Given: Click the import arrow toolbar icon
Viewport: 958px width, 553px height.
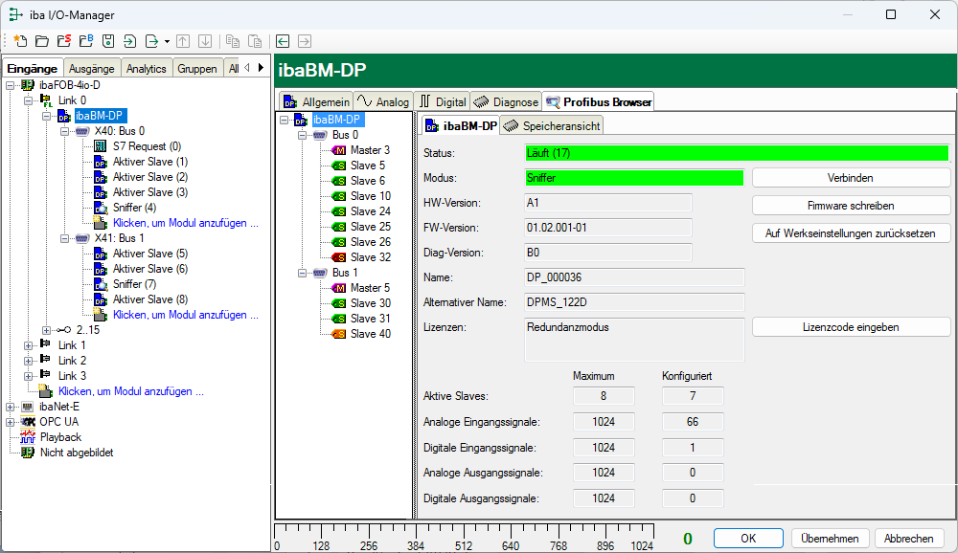Looking at the screenshot, I should [x=130, y=41].
